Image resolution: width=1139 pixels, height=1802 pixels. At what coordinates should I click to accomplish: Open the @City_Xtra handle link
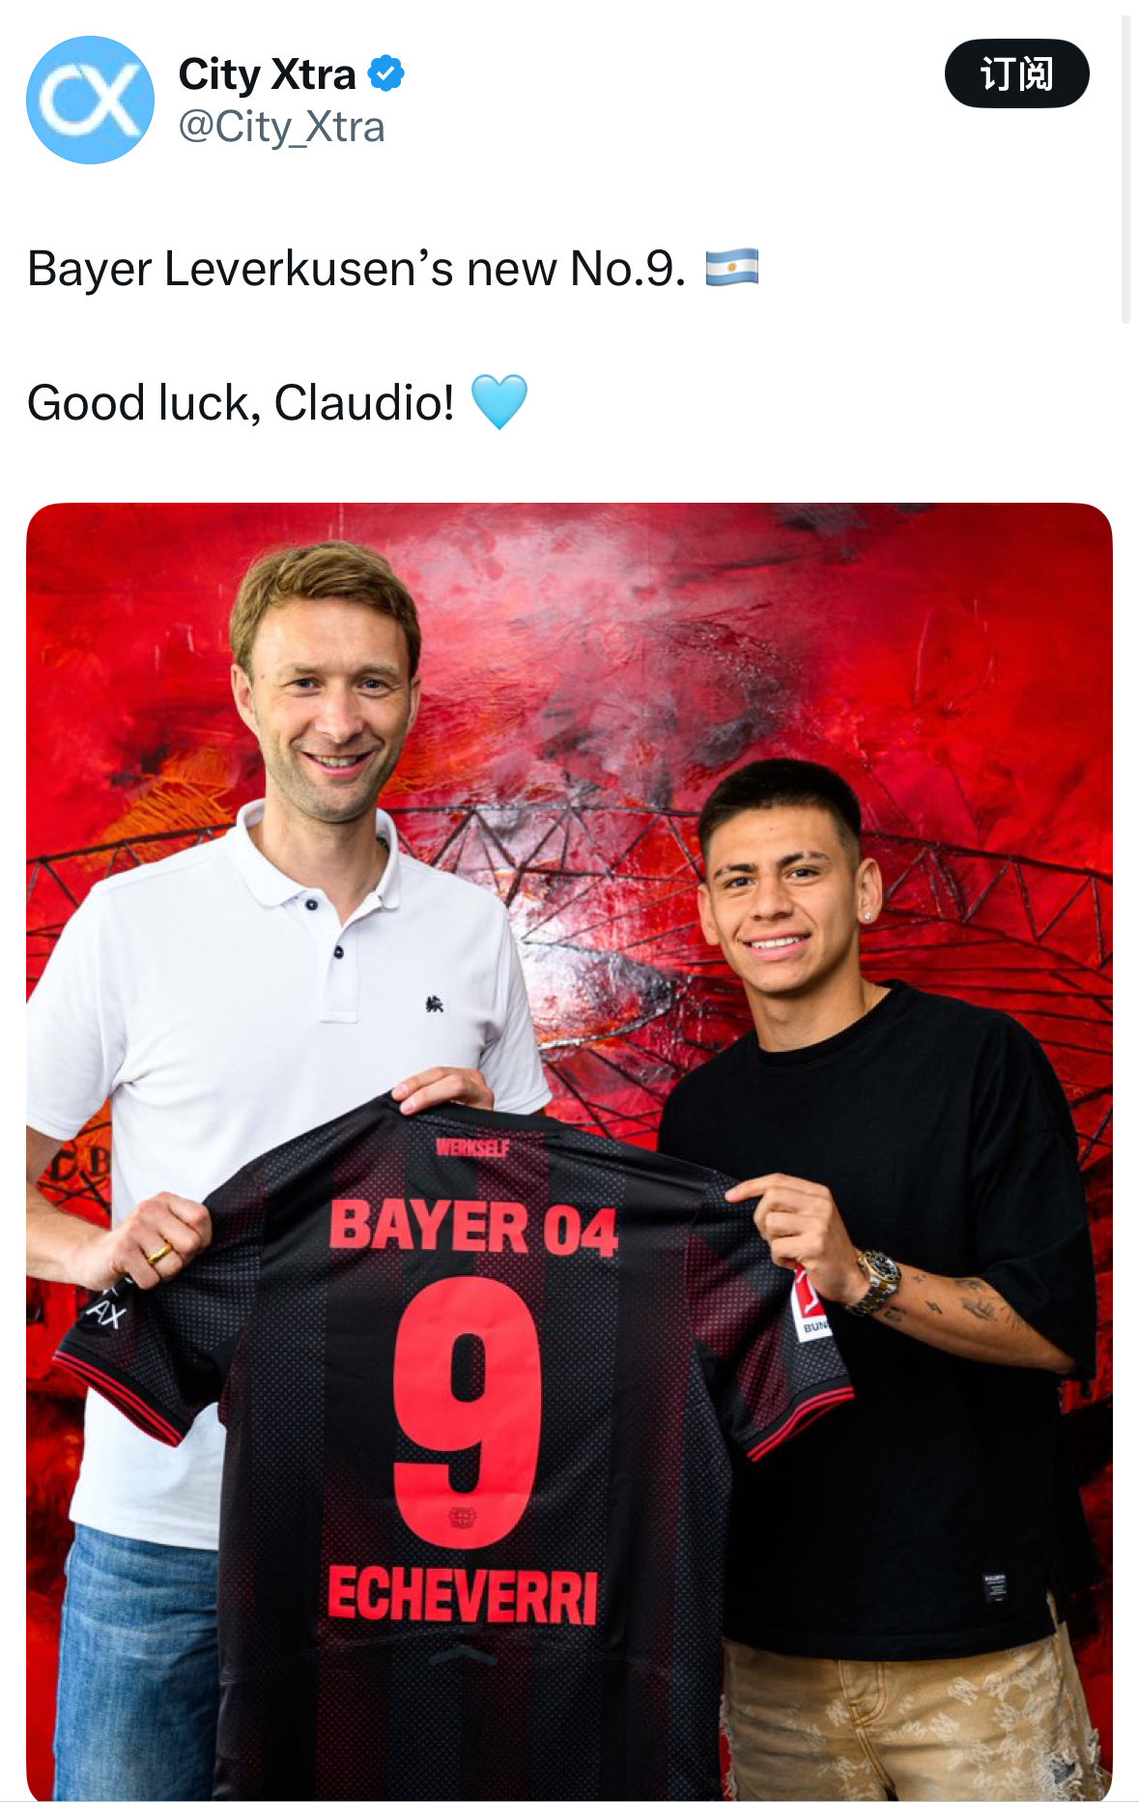281,128
